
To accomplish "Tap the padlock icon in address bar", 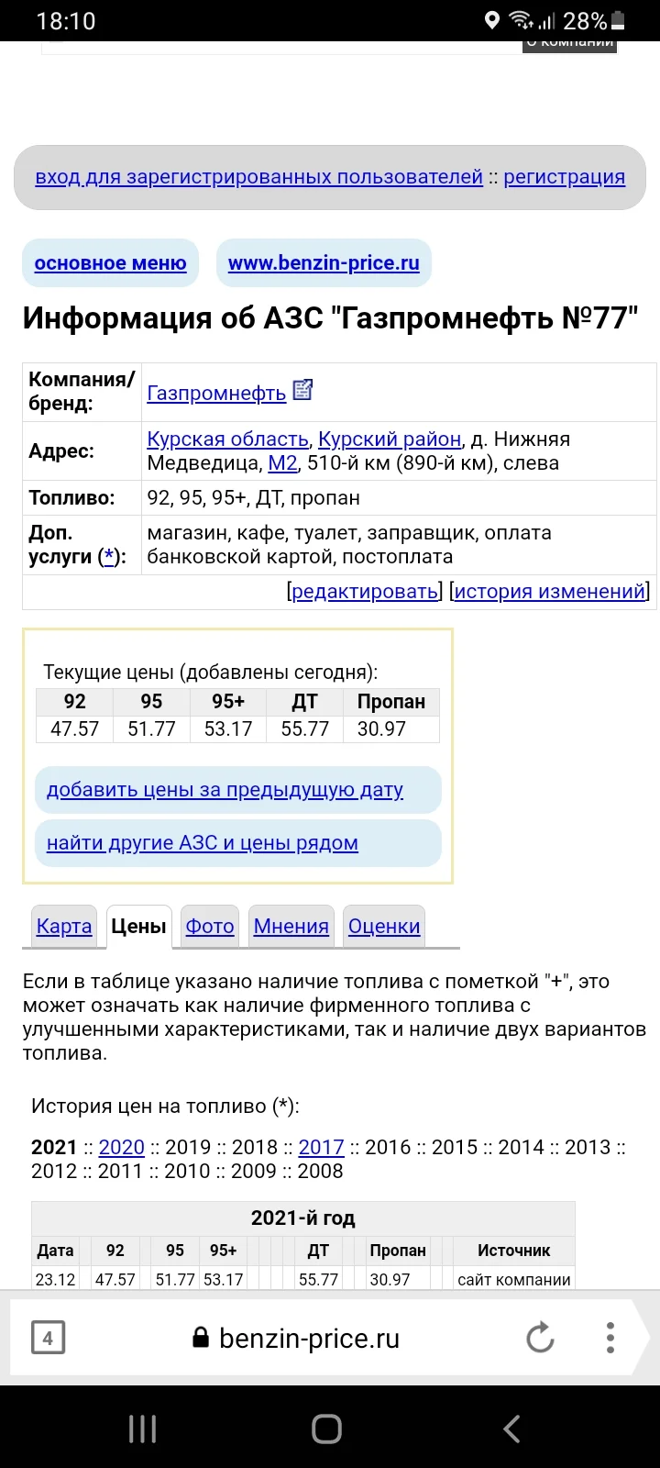I will pos(201,1338).
